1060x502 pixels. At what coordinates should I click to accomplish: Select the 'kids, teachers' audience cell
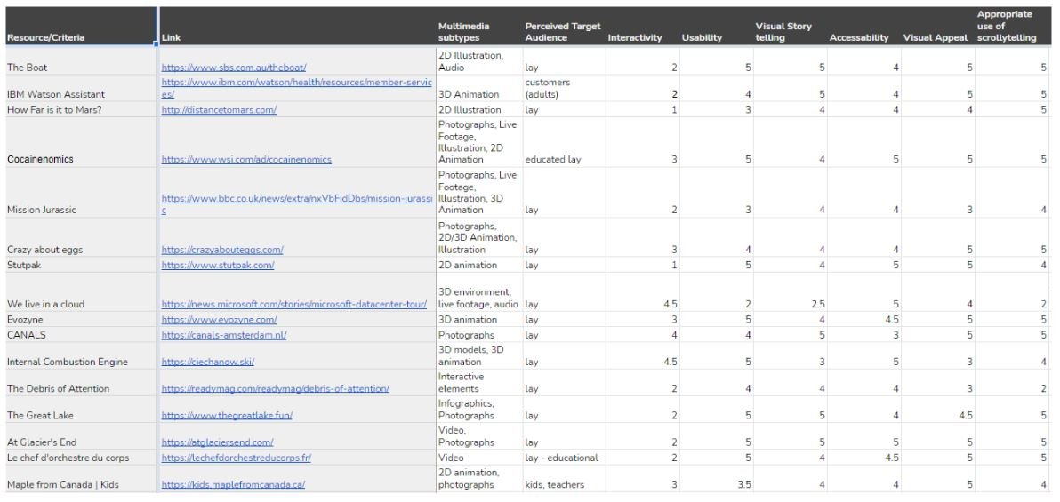point(563,478)
